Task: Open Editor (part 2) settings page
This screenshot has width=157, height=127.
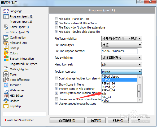Action: tap(19, 32)
